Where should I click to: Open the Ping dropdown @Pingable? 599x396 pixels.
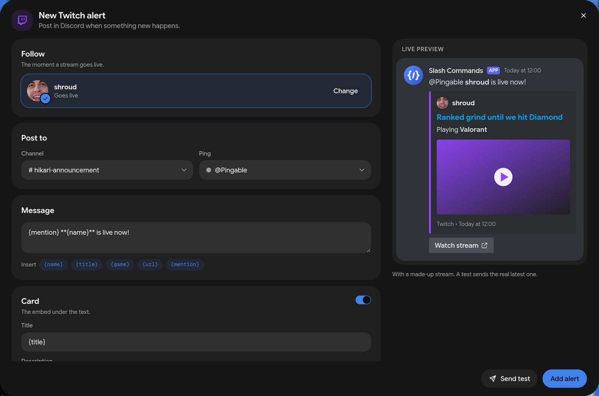point(285,170)
